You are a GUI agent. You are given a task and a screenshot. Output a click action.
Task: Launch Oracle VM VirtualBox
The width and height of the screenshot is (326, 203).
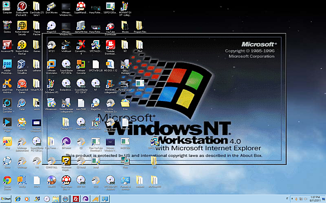(22, 66)
